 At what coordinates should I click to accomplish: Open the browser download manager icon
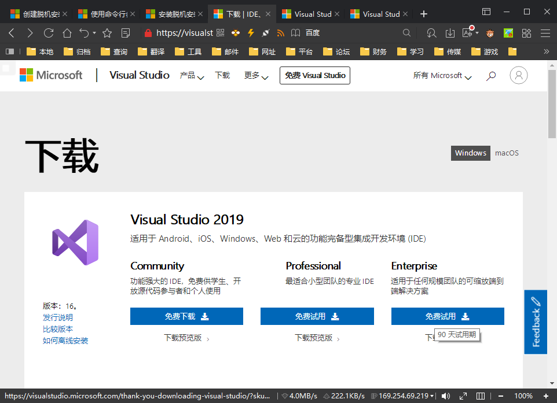tap(450, 32)
